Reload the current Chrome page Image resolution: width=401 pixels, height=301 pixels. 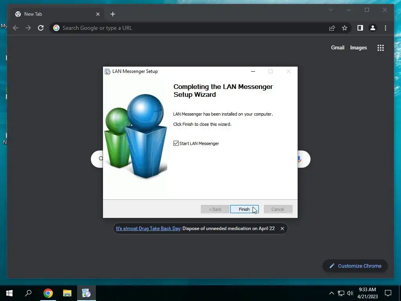[x=41, y=28]
